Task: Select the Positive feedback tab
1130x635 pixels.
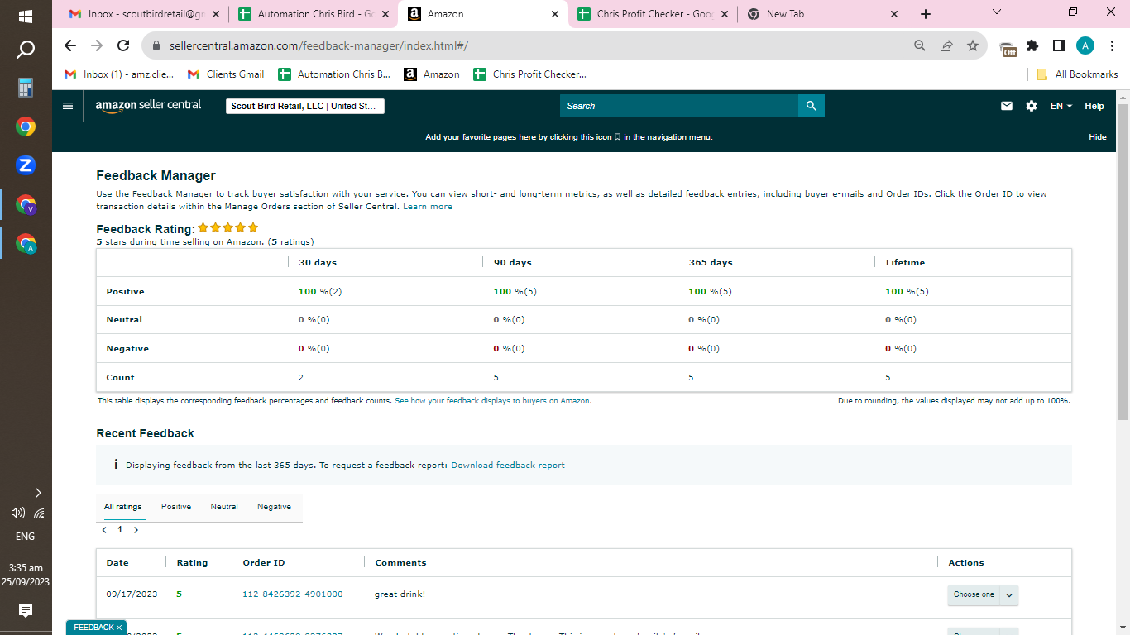Action: [176, 507]
